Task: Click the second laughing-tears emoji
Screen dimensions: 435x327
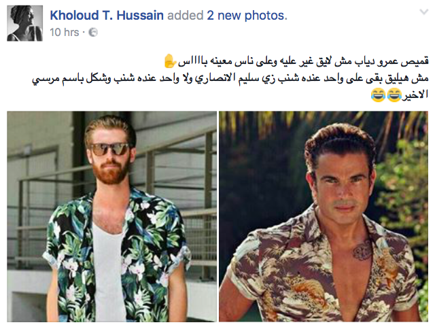Action: tap(378, 94)
